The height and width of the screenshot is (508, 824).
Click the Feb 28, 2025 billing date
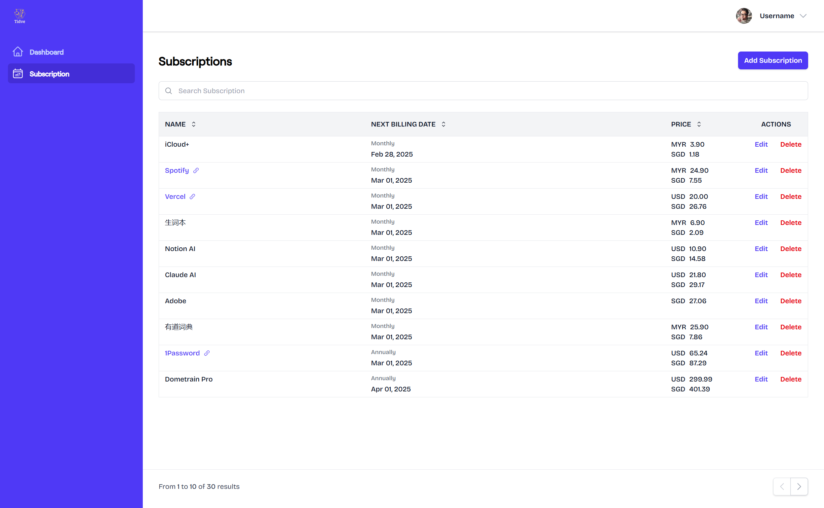[392, 154]
